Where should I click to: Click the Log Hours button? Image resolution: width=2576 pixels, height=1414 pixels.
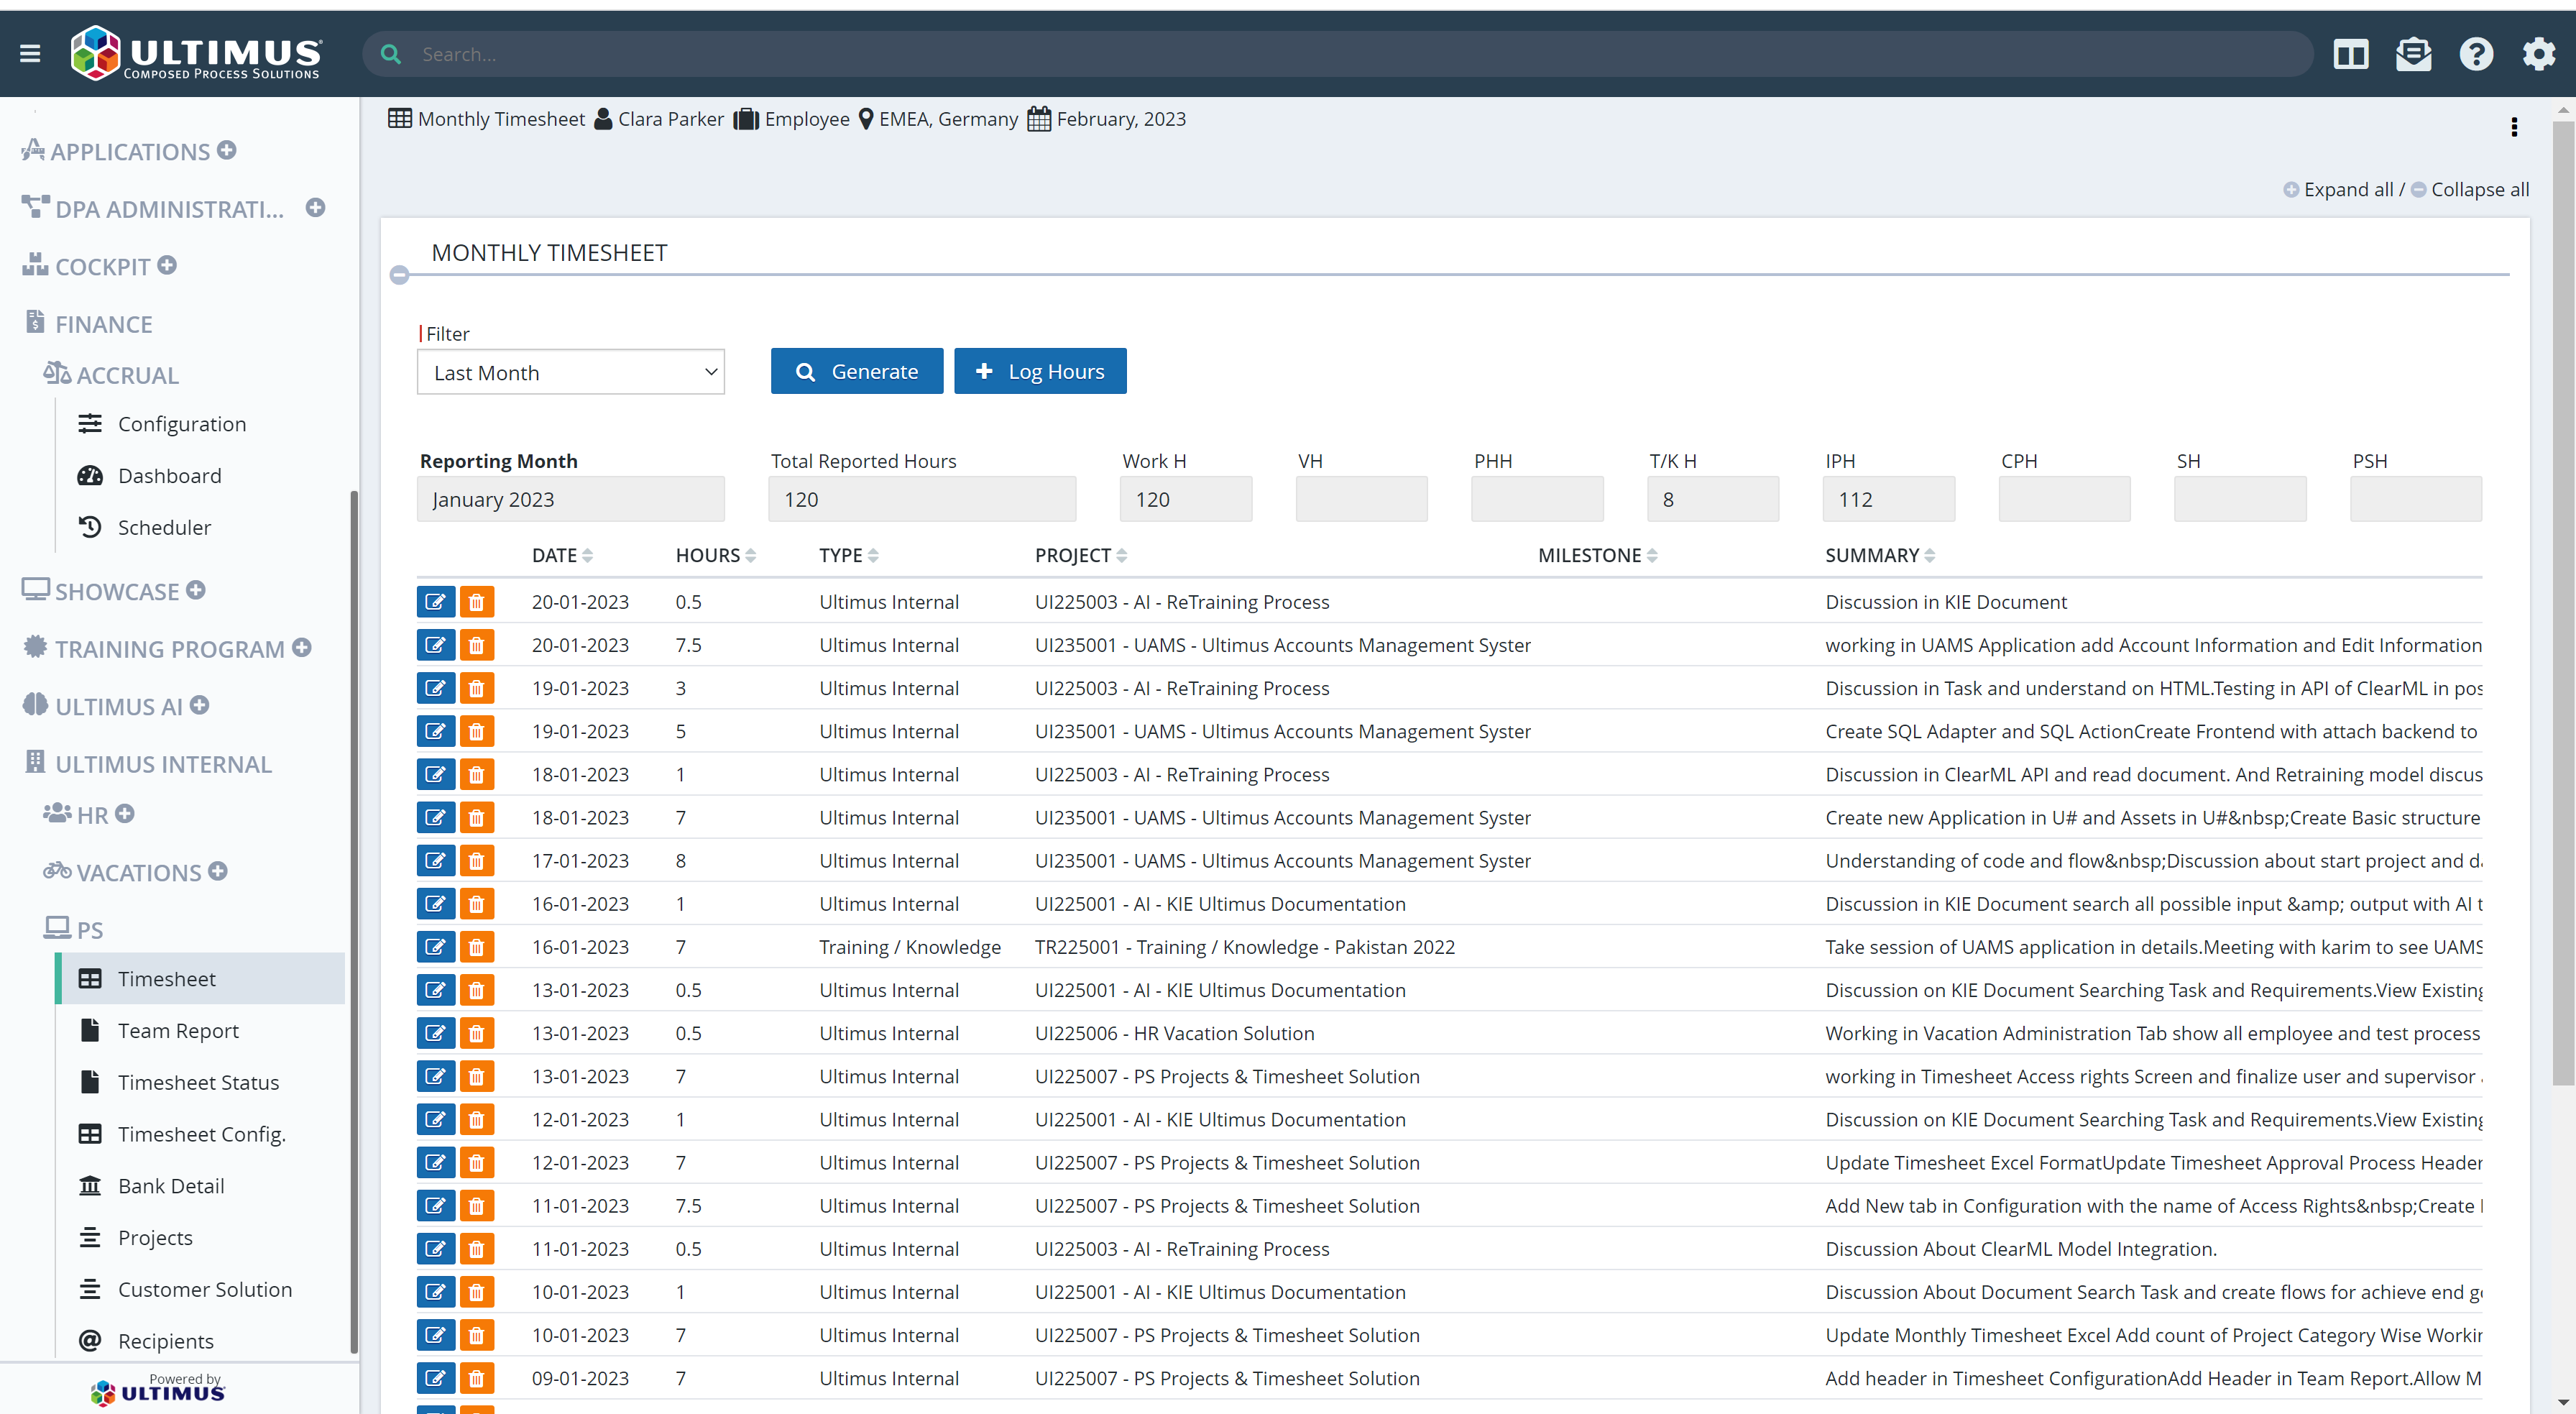click(x=1040, y=371)
